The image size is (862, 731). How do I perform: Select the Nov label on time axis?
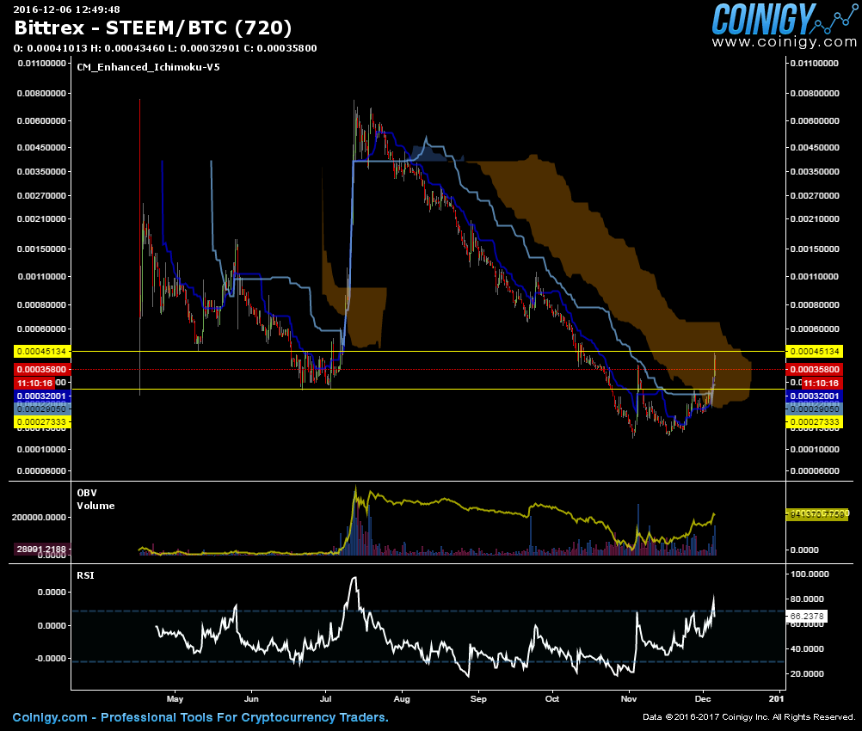pos(628,699)
